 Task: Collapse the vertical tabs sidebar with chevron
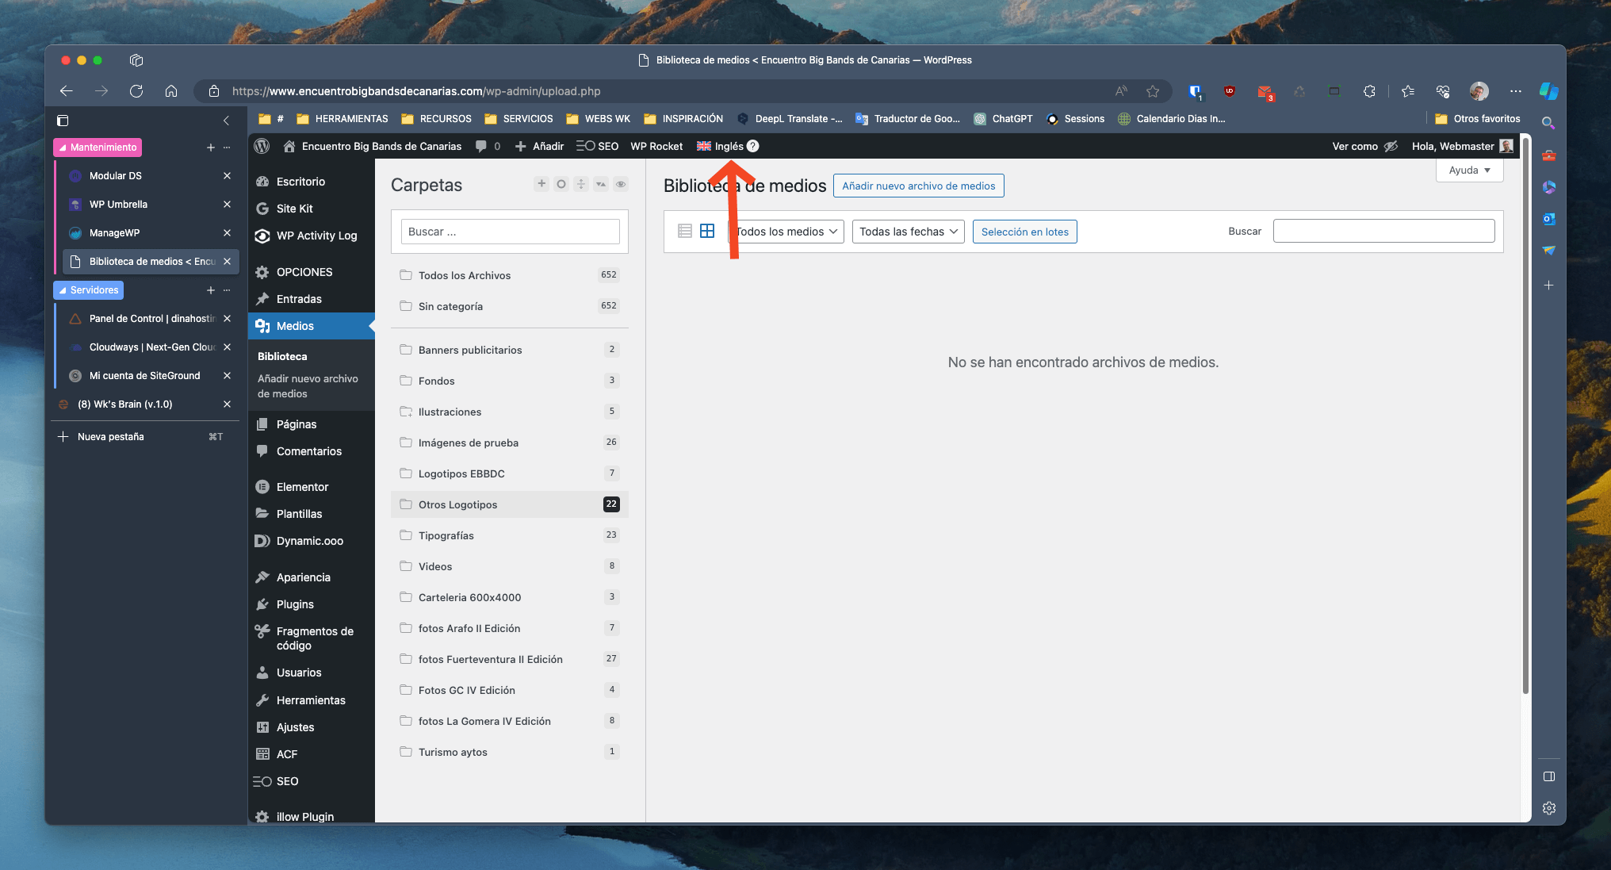point(226,121)
